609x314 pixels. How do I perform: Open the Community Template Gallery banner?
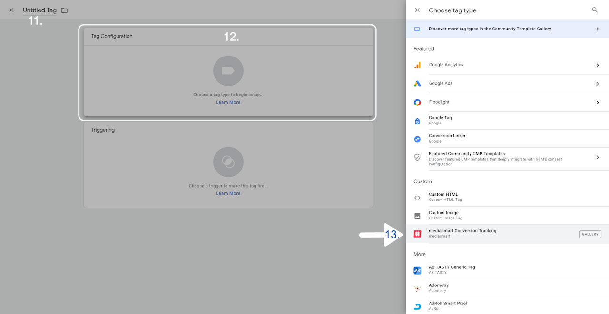[x=508, y=29]
